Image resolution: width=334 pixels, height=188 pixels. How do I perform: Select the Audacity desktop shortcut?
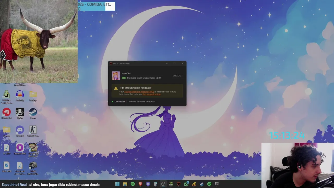point(20,96)
